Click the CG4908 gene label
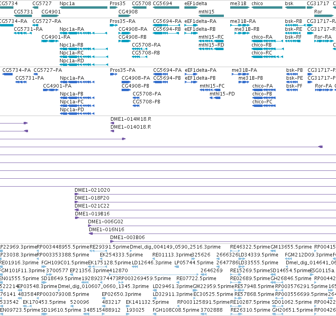This screenshot has width=336, height=316. coord(128,11)
